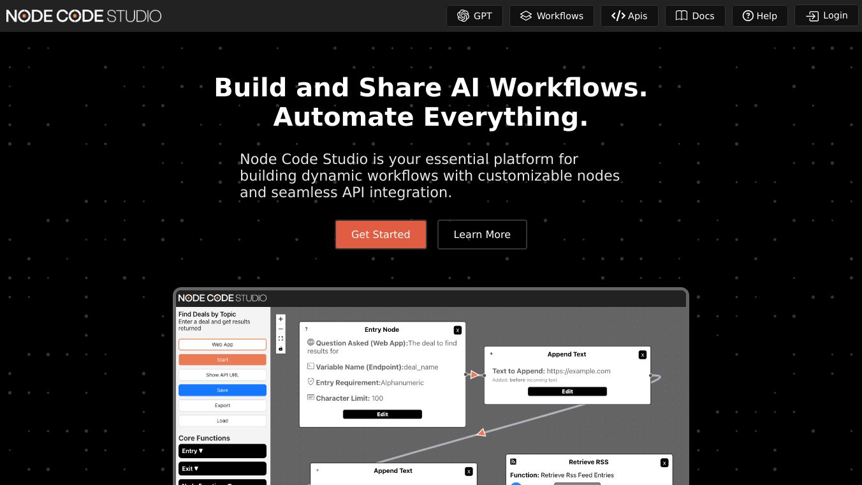The image size is (862, 485).
Task: Click the Show API URL button
Action: click(223, 375)
